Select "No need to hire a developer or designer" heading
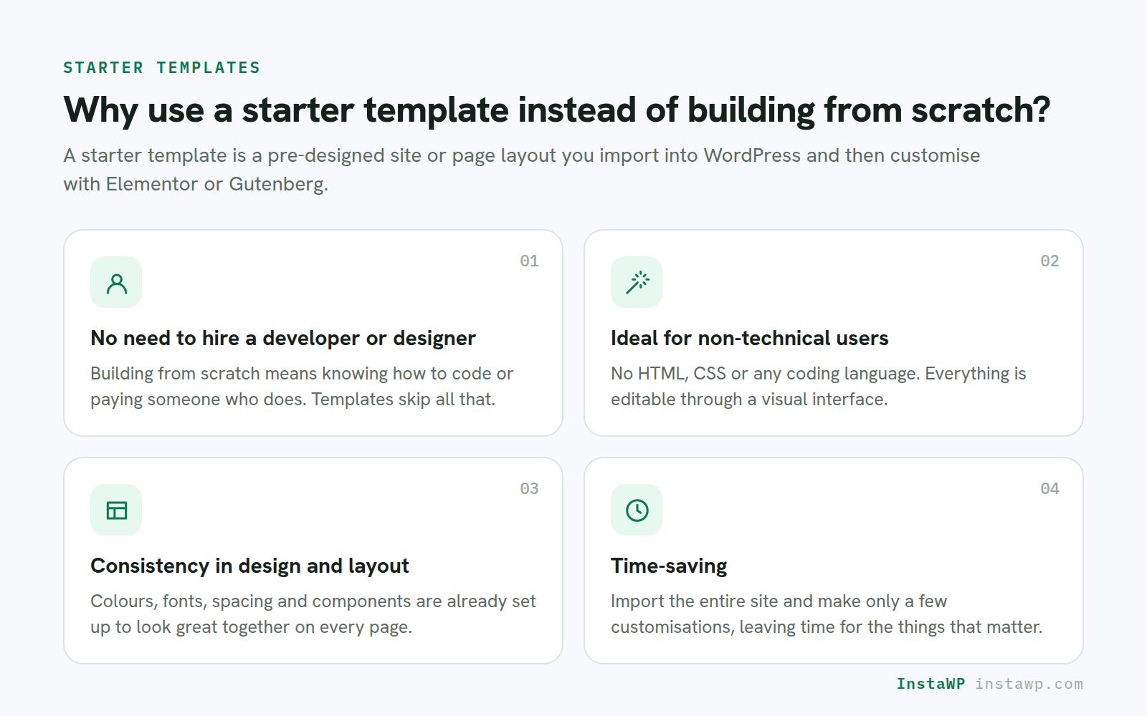1147x716 pixels. (283, 339)
